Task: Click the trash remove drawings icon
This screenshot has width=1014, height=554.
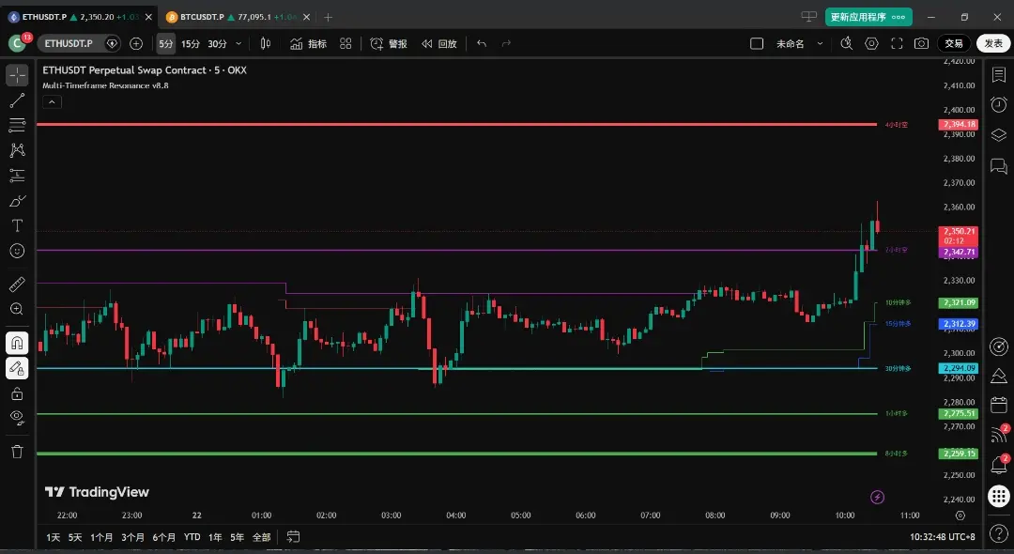Action: point(18,452)
